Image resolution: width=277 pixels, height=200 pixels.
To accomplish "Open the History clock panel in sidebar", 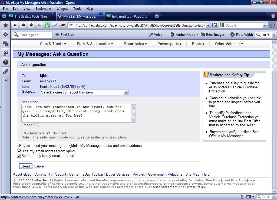I will coord(6,62).
